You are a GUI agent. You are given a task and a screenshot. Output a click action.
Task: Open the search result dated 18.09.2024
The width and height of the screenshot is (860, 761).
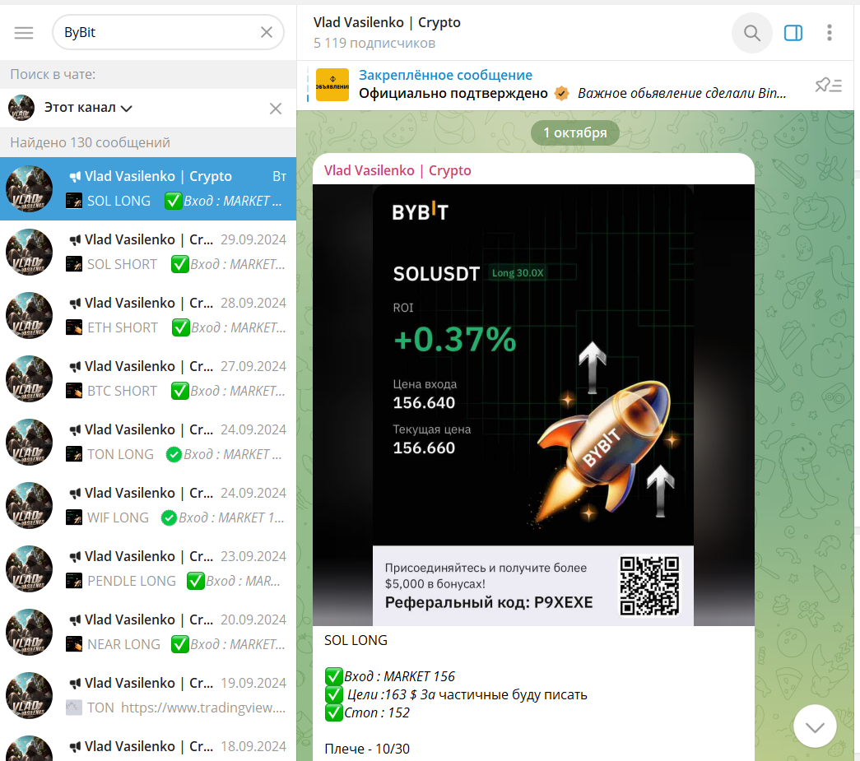pyautogui.click(x=148, y=745)
